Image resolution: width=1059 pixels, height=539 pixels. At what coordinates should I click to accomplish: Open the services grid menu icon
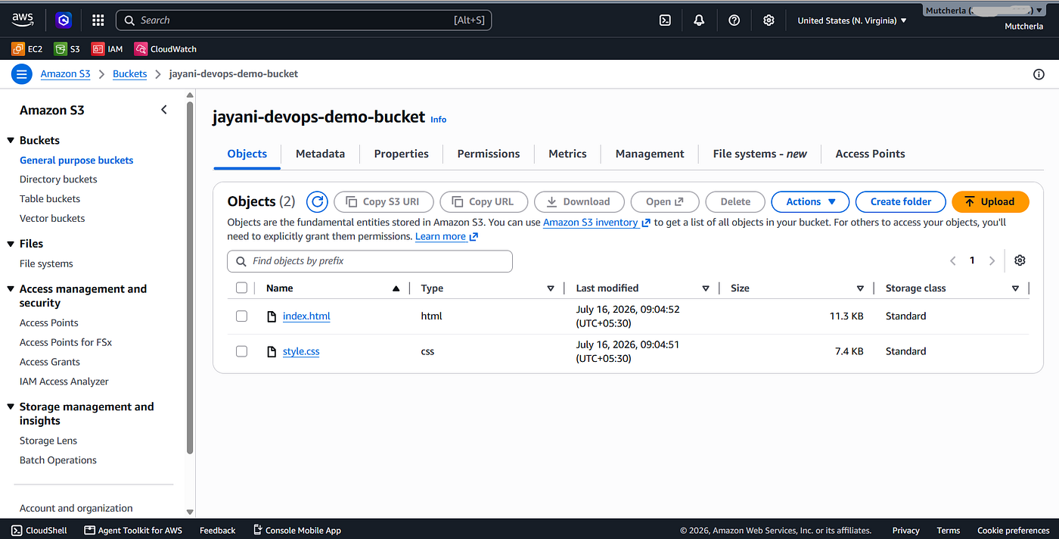tap(98, 20)
